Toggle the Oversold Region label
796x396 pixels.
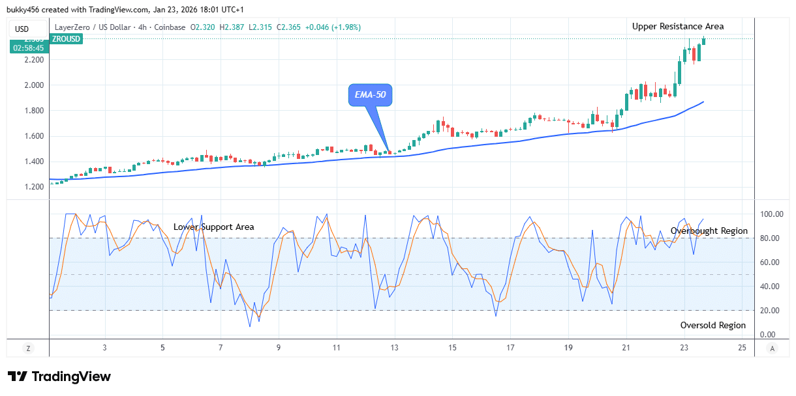714,325
